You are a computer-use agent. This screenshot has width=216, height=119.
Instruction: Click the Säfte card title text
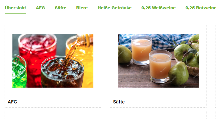point(119,102)
